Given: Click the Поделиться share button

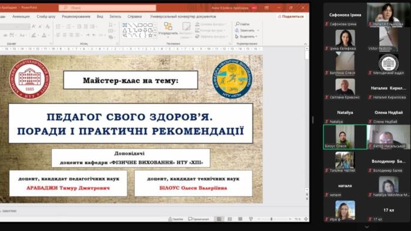Looking at the screenshot, I should [291, 16].
